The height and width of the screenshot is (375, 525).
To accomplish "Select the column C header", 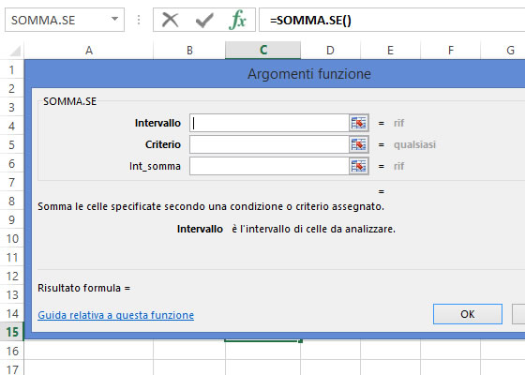I will [x=263, y=51].
